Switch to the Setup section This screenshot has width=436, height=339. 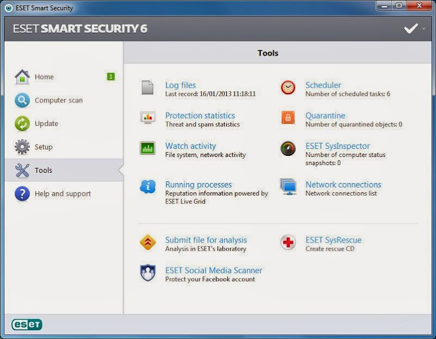point(44,147)
